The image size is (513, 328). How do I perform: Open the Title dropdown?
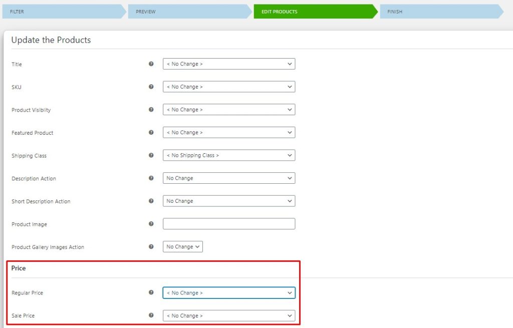229,64
